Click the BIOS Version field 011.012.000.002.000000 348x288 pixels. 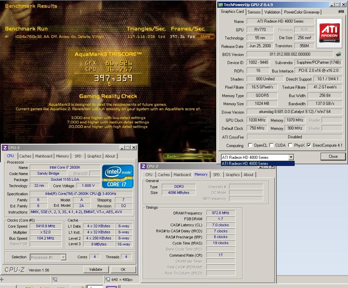coord(290,54)
